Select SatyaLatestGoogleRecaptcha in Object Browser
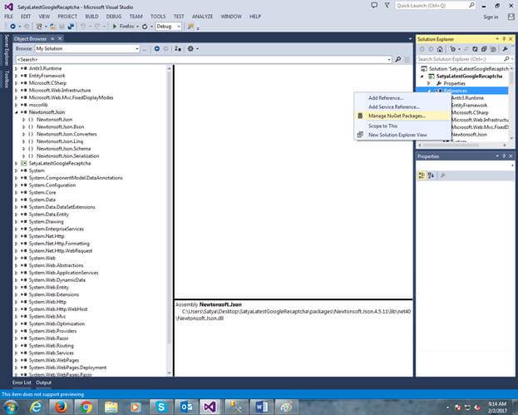The width and height of the screenshot is (518, 415). point(60,163)
